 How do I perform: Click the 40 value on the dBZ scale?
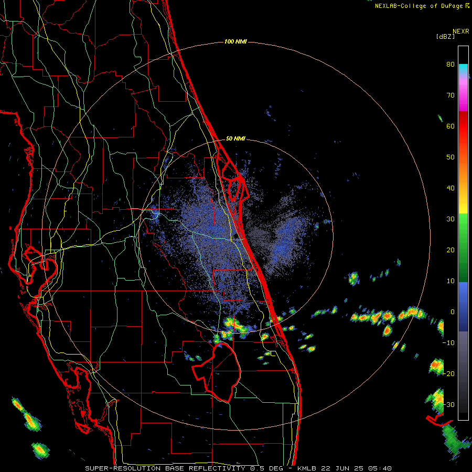(x=450, y=188)
